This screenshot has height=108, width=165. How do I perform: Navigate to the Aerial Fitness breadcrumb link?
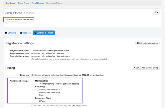click(38, 3)
